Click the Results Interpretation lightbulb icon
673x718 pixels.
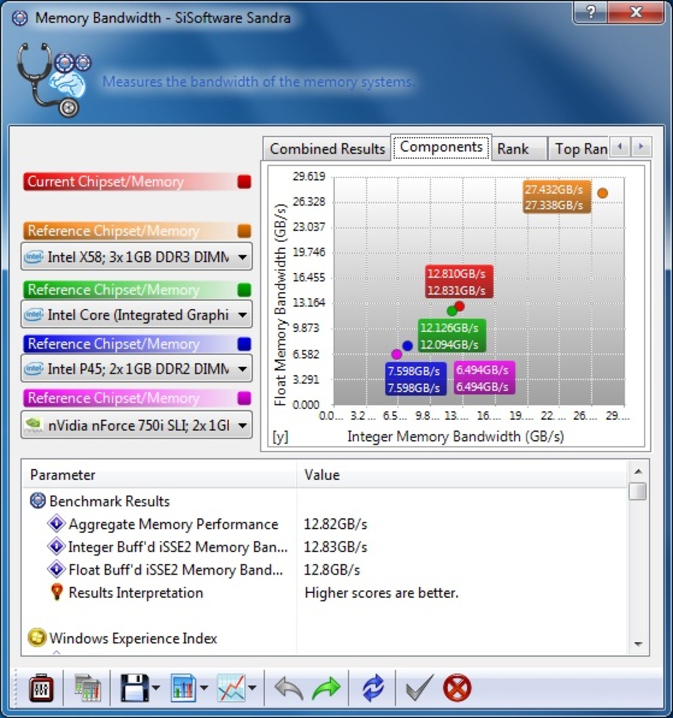[x=57, y=592]
